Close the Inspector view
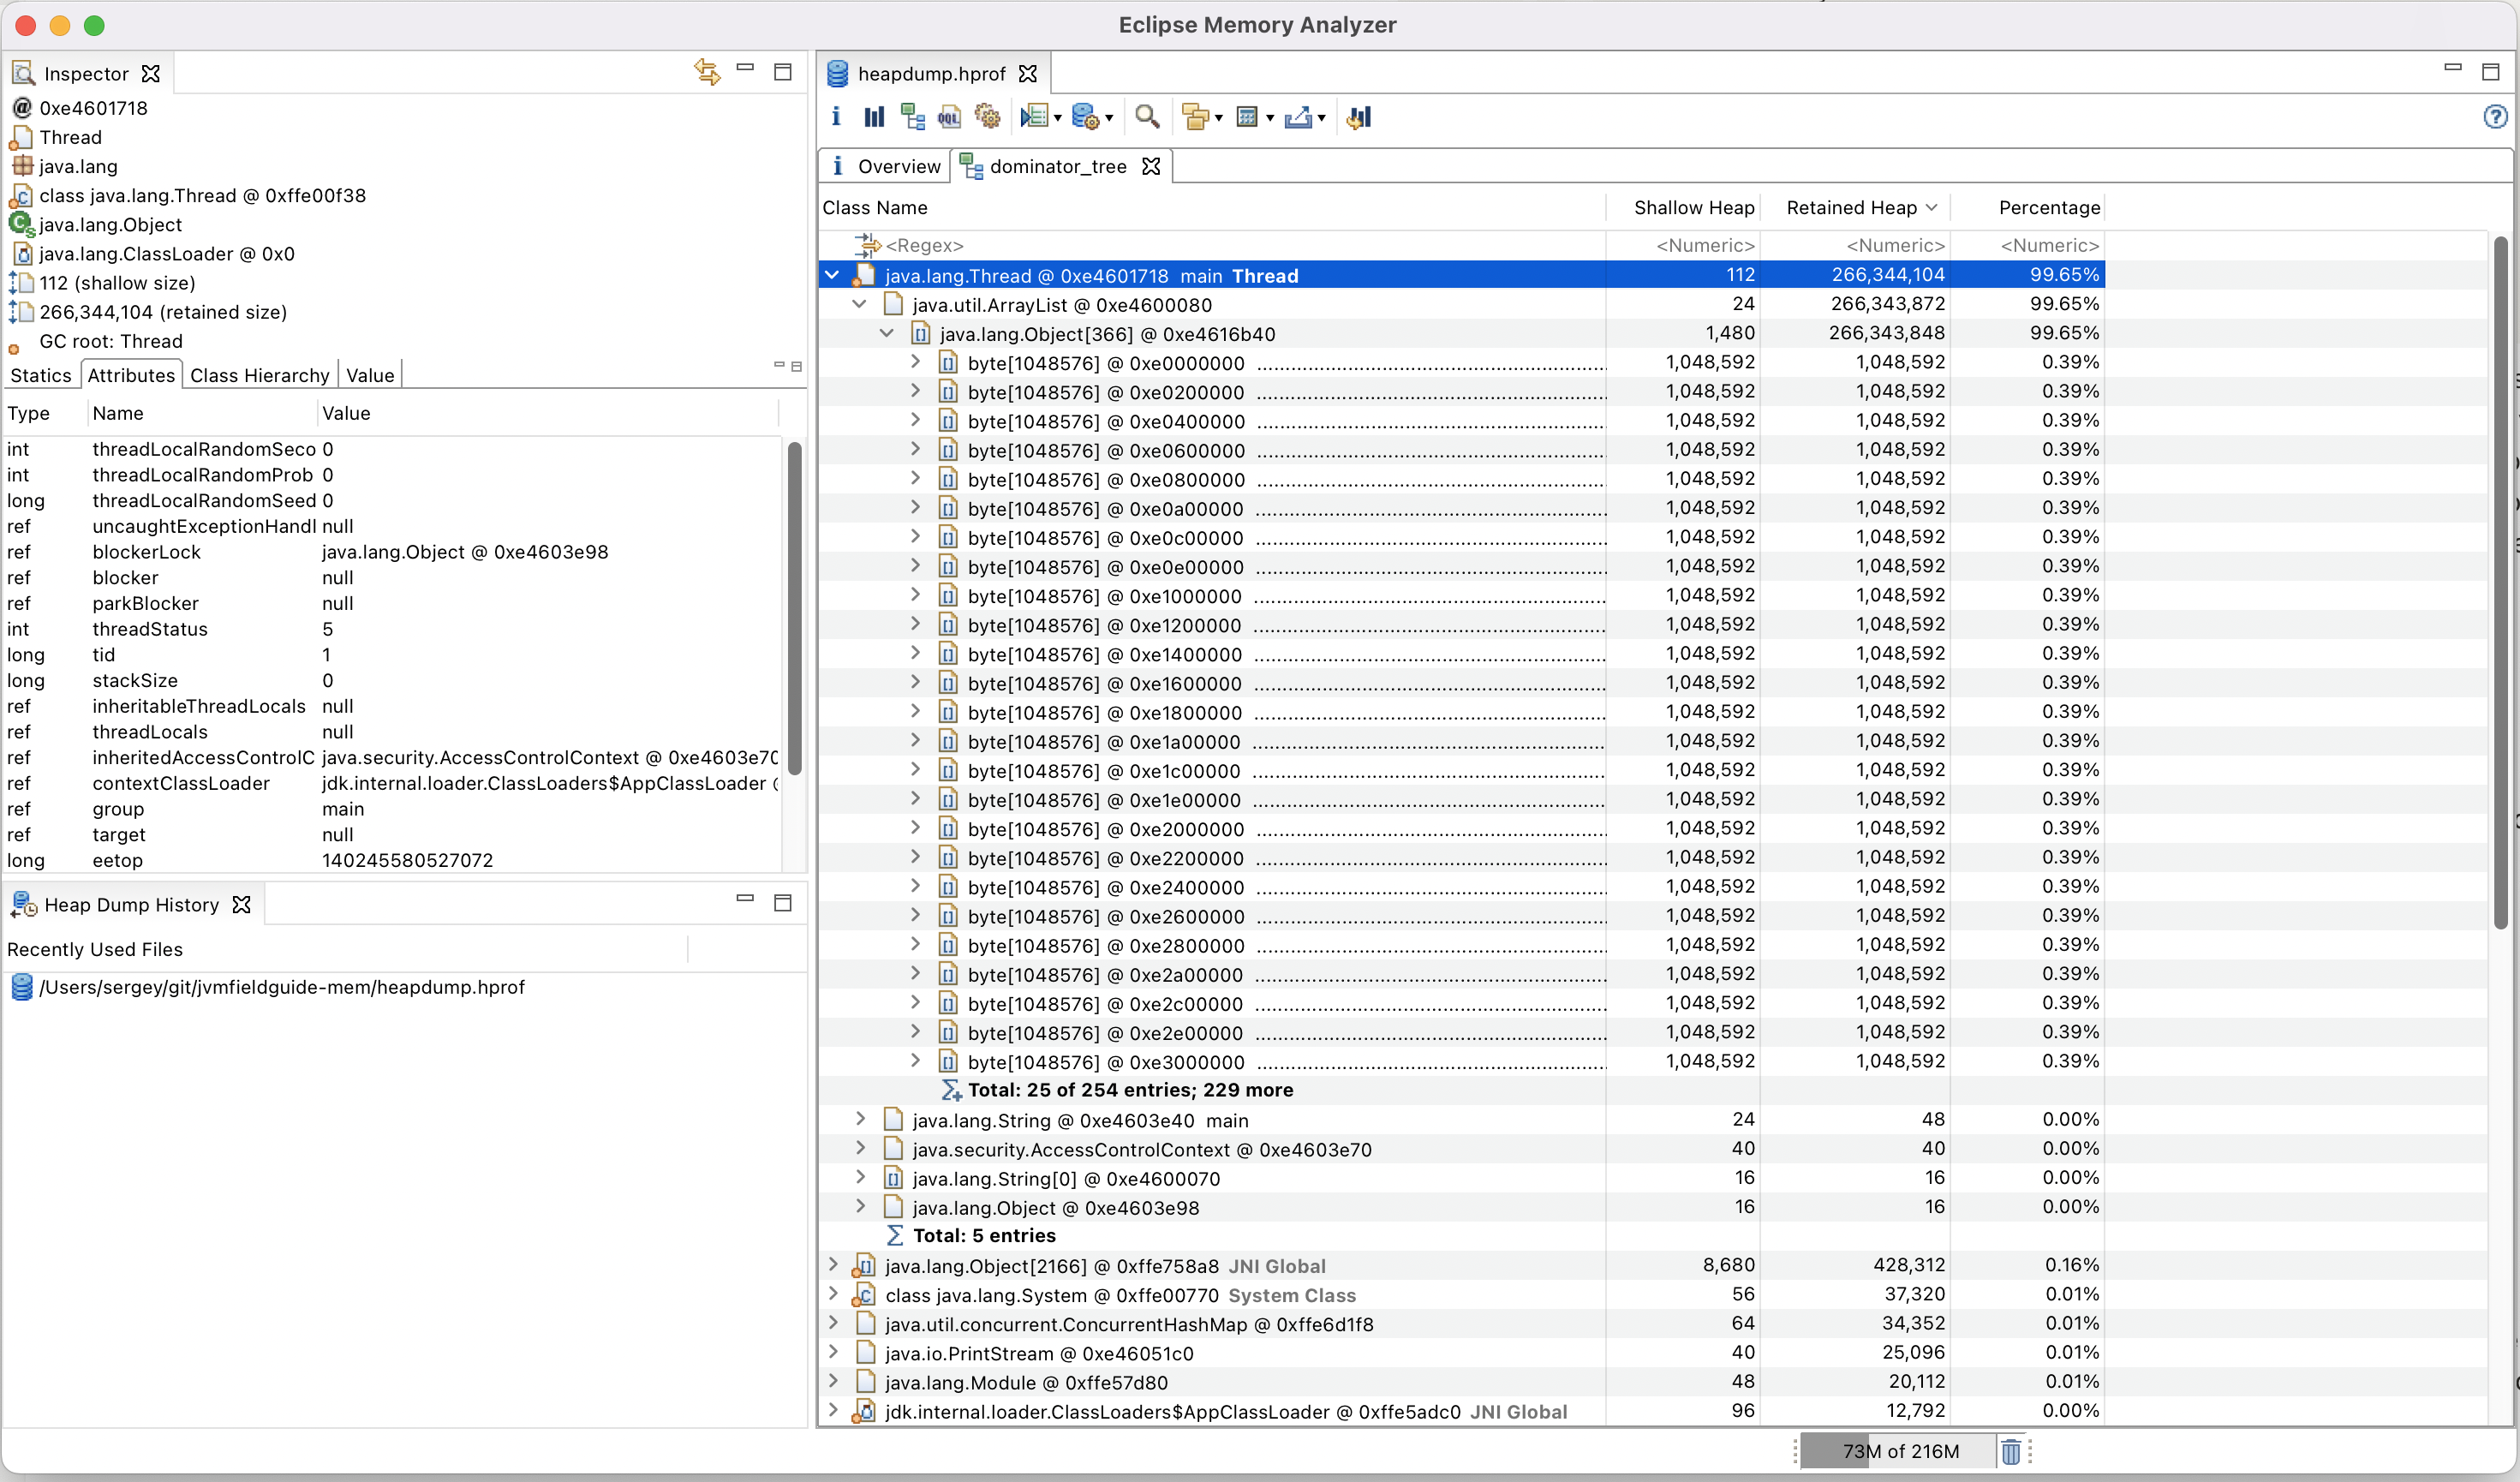Viewport: 2520px width, 1482px height. coord(150,73)
